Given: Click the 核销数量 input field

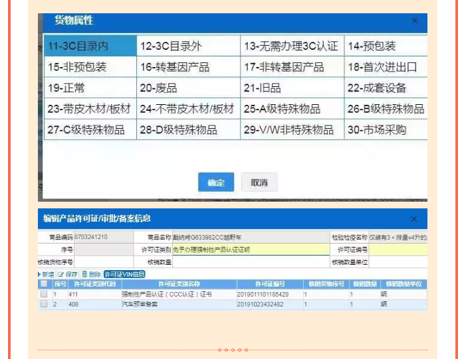Looking at the screenshot, I should [x=250, y=262].
